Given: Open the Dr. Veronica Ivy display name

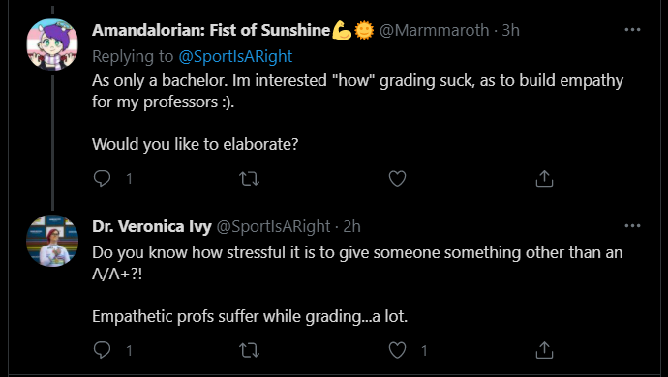Looking at the screenshot, I should pos(152,226).
